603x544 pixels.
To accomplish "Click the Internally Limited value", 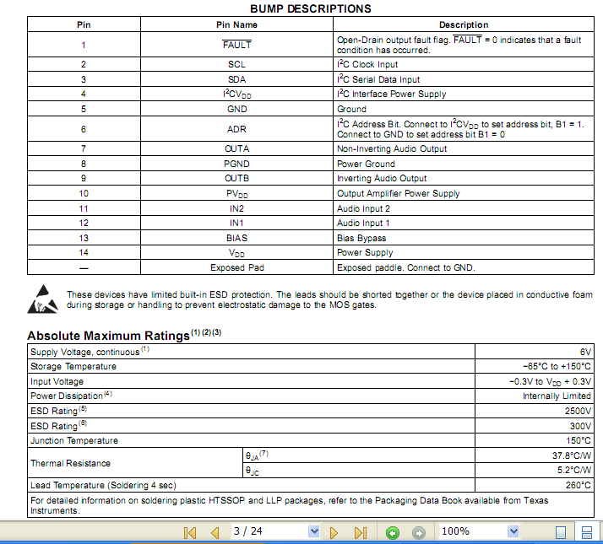I will point(557,396).
